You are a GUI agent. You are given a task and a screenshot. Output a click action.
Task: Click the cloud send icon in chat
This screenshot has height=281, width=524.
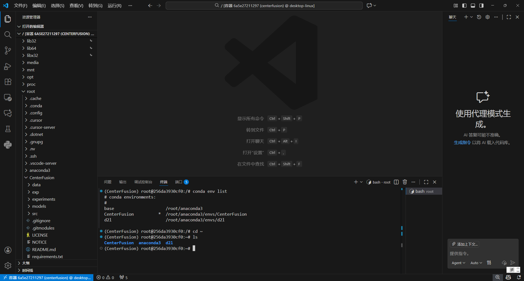coord(504,263)
